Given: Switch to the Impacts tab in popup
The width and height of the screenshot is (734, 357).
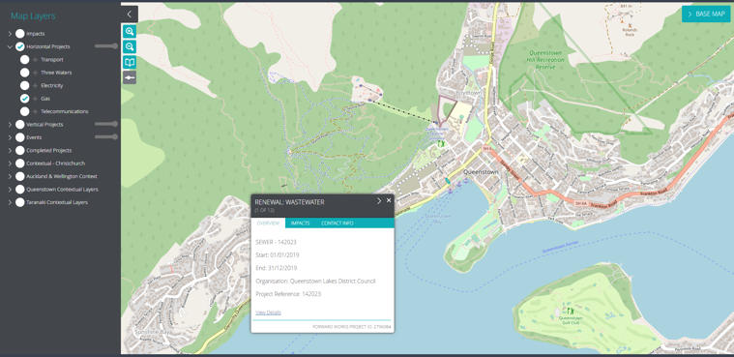Looking at the screenshot, I should tap(300, 223).
